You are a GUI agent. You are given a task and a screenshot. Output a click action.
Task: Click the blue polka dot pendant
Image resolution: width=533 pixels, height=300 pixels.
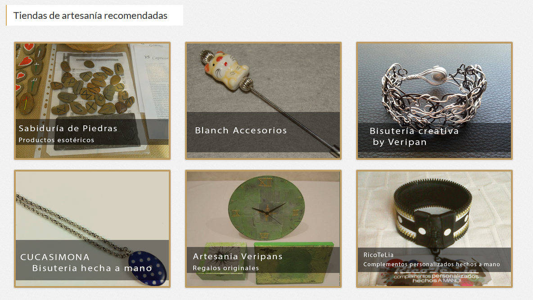click(148, 268)
